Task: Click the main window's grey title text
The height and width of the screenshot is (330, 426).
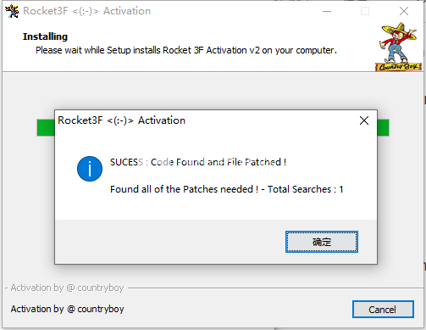Action: (x=86, y=11)
